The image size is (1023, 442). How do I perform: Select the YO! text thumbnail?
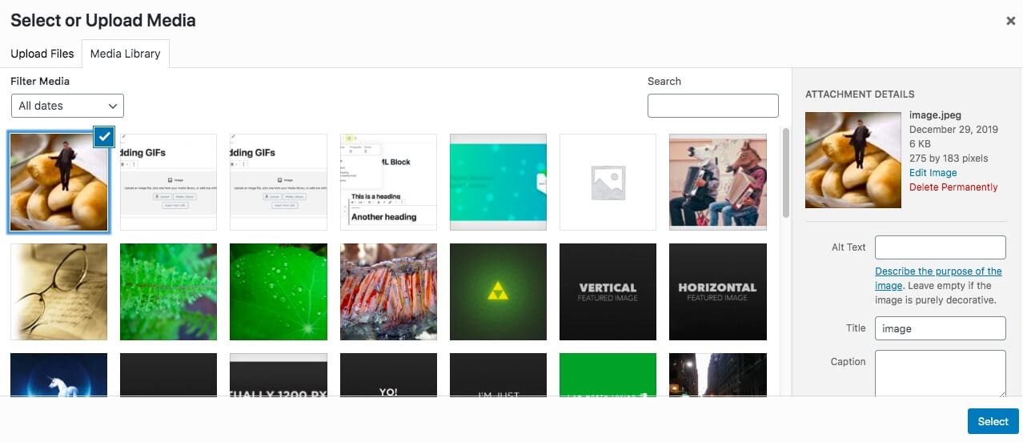(x=388, y=375)
